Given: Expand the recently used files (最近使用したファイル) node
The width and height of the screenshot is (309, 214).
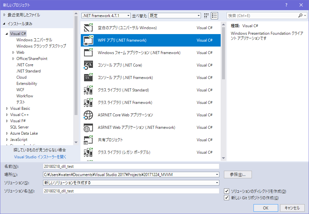Looking at the screenshot, I should tap(4, 15).
